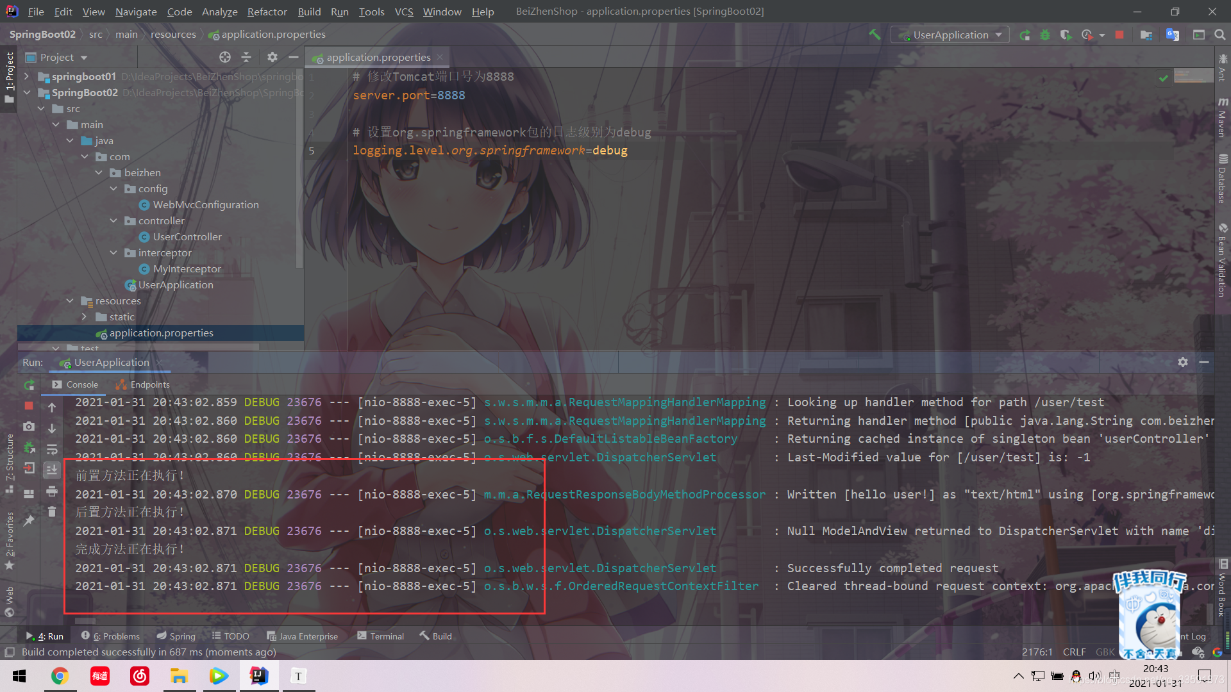
Task: Print console output with the printer icon
Action: [52, 491]
